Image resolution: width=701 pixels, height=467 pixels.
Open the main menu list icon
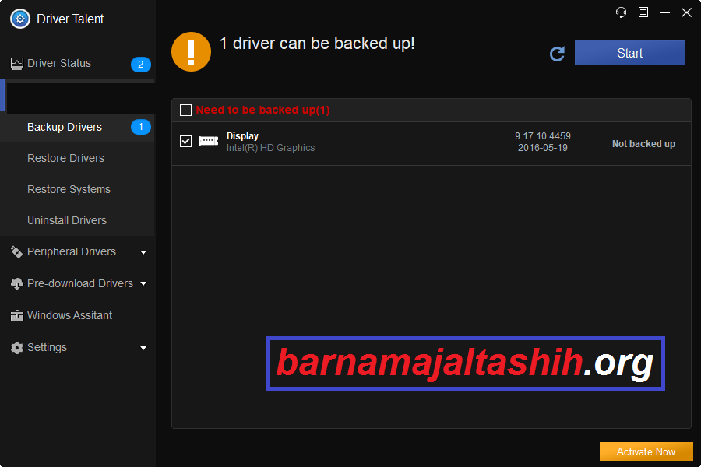point(643,12)
